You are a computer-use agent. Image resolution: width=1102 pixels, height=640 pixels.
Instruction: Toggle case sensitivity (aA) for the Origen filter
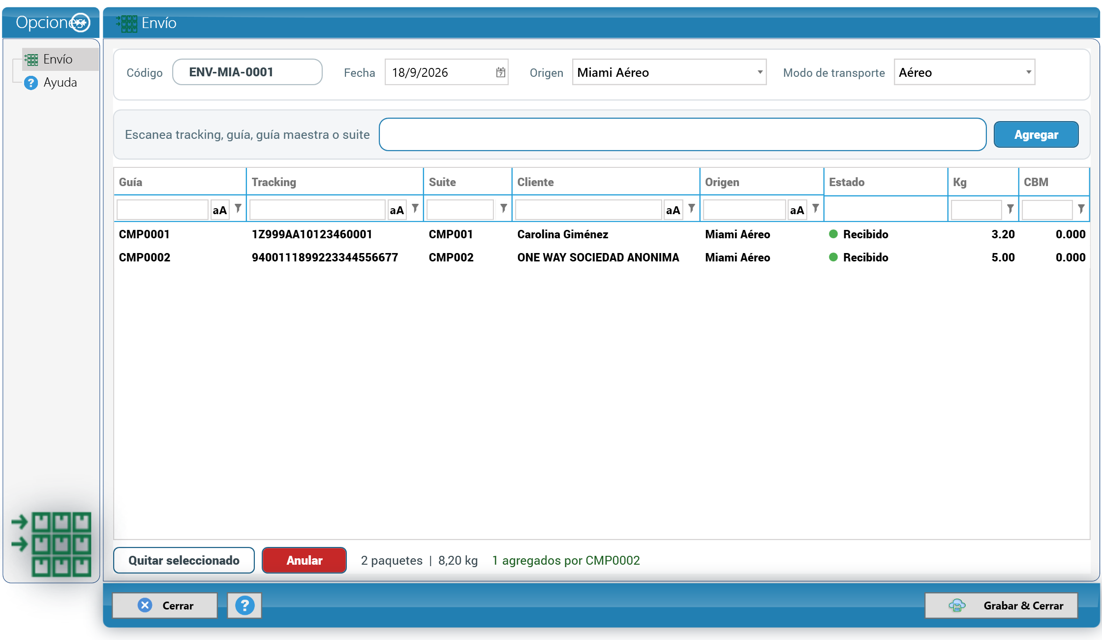click(x=797, y=210)
